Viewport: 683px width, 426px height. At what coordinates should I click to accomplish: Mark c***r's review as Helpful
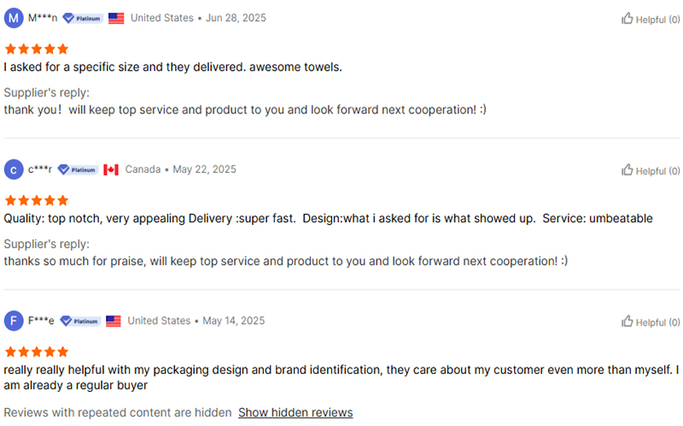tap(645, 170)
